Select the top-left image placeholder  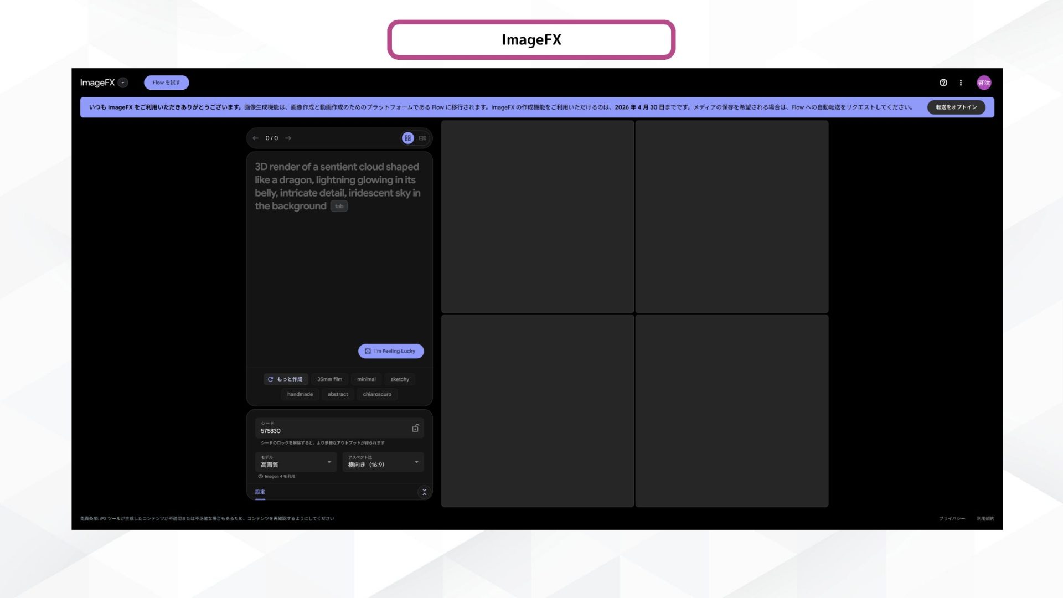coord(538,216)
